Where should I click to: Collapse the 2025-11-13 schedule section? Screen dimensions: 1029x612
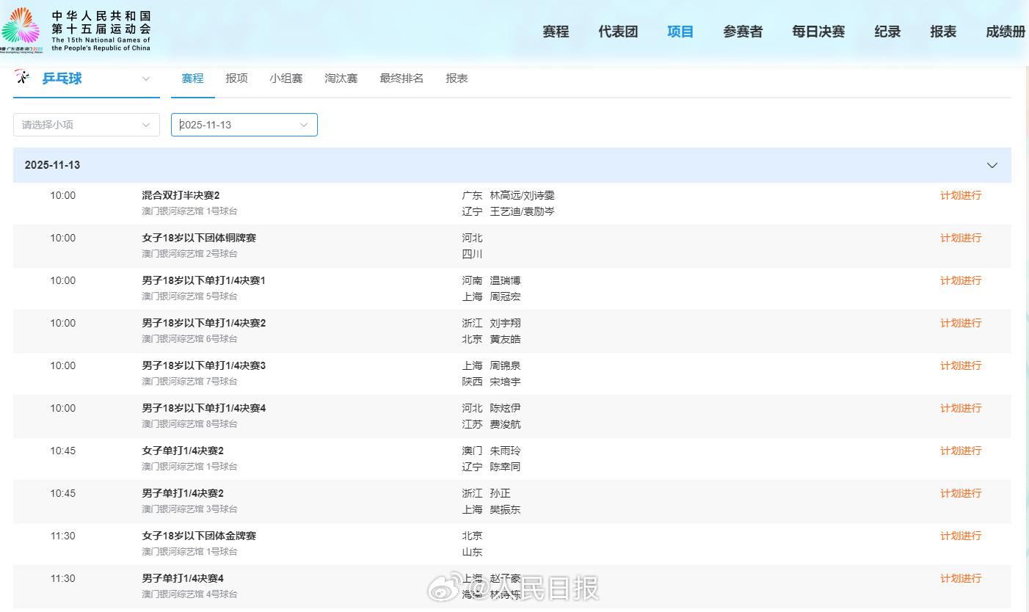992,165
